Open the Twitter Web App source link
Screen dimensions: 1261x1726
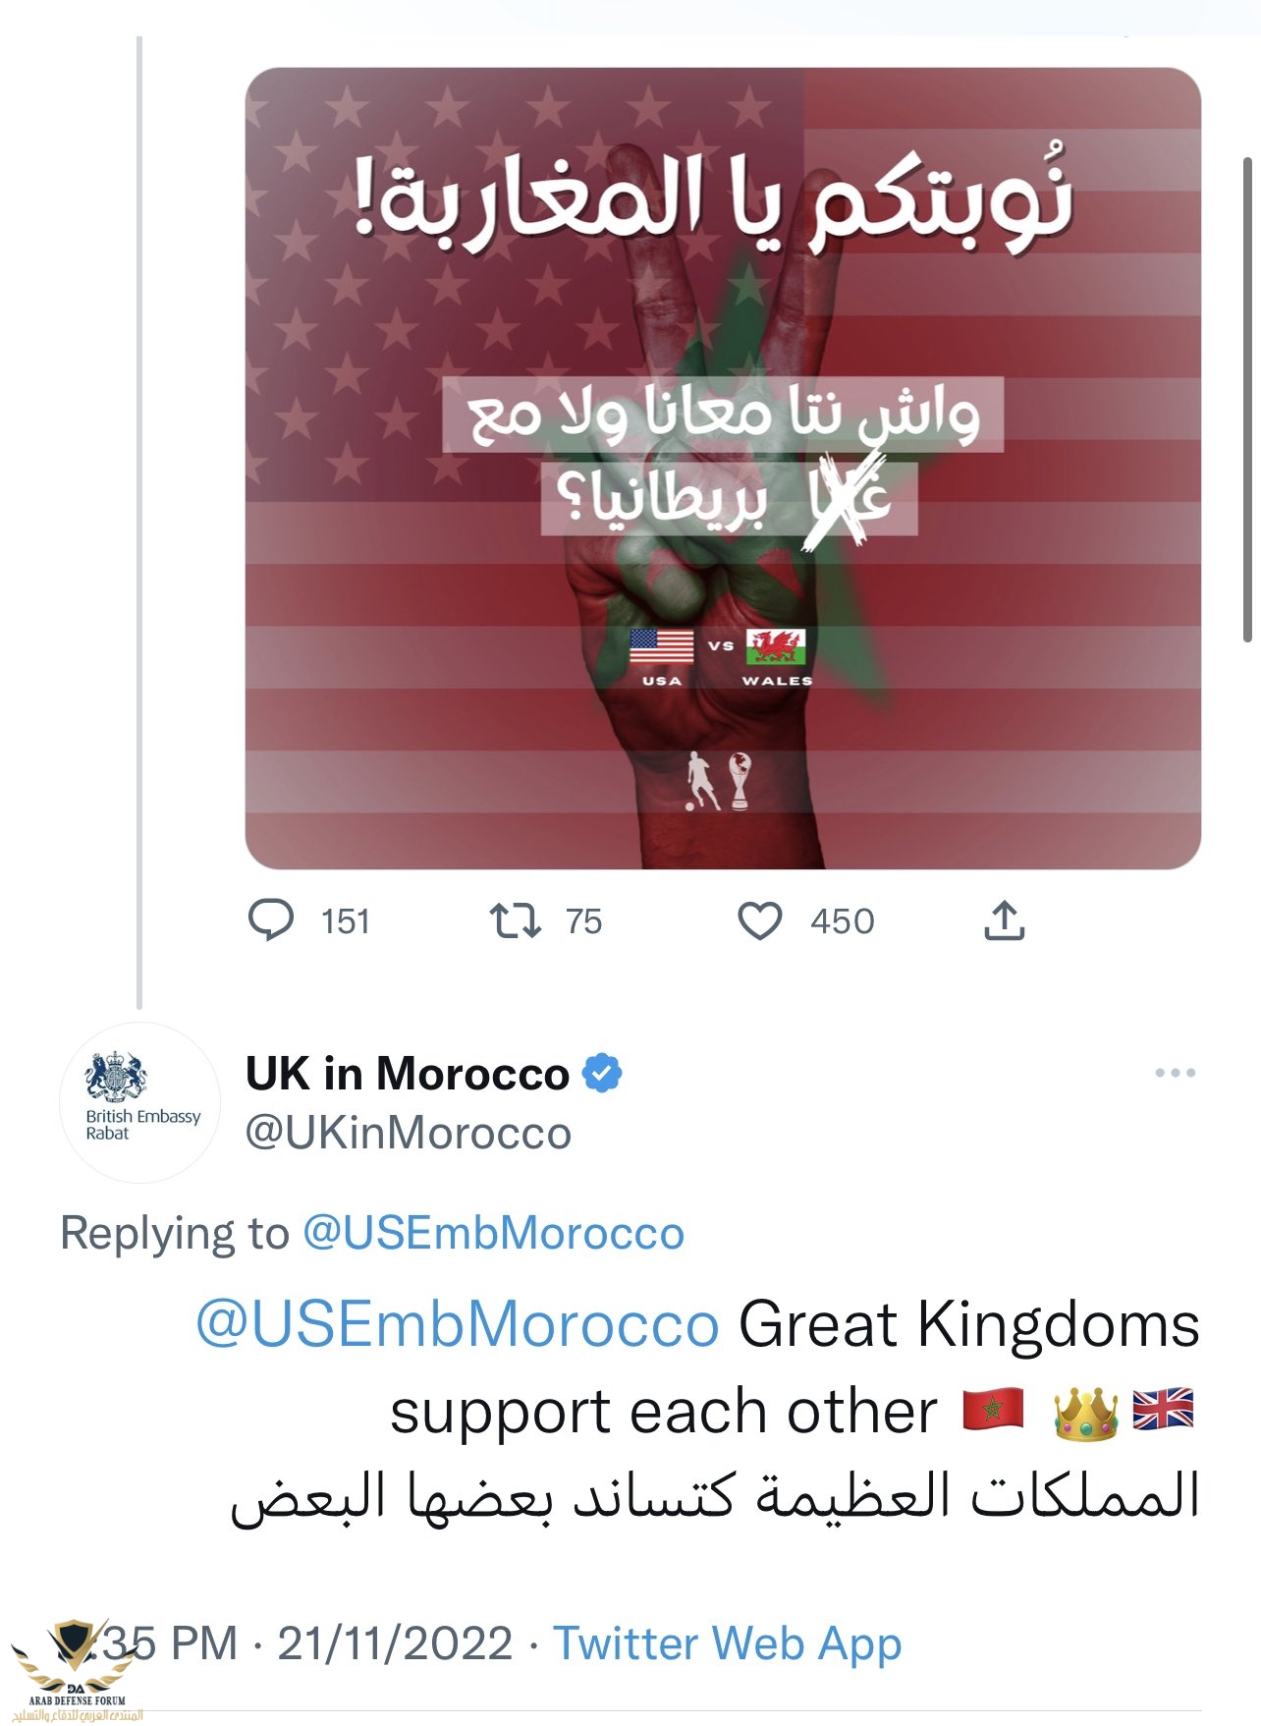(727, 1643)
